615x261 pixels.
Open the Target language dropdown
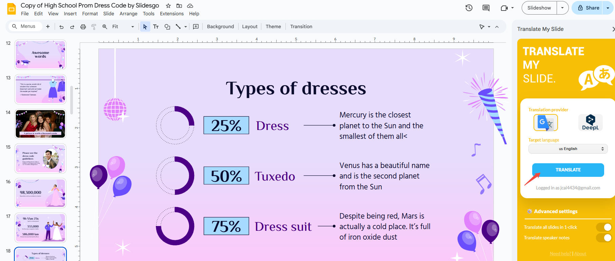[x=568, y=149]
